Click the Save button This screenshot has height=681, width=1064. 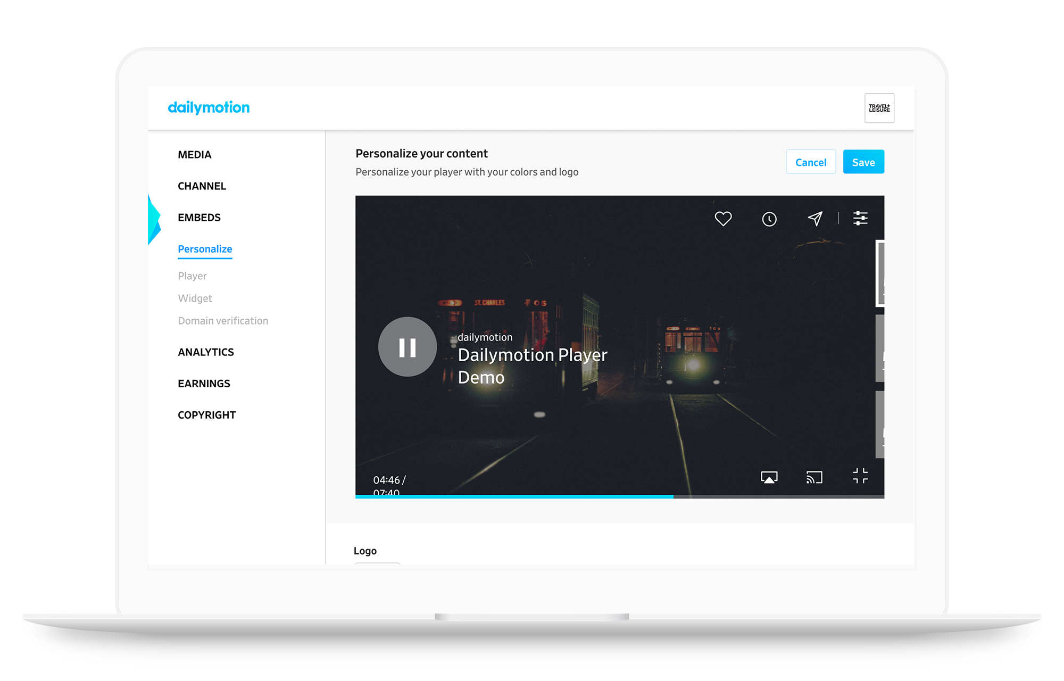click(x=863, y=162)
